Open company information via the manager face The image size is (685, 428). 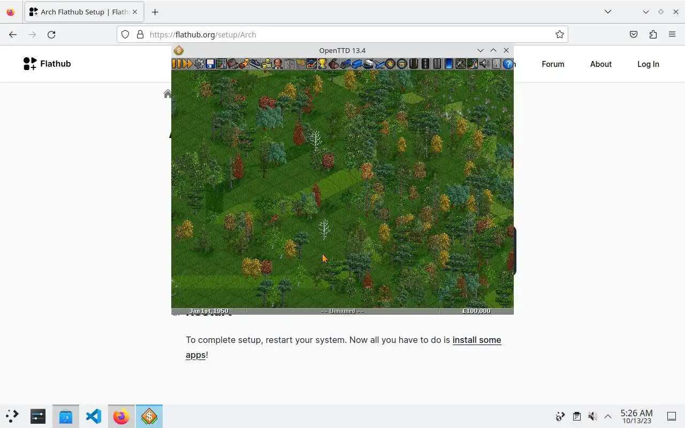click(278, 64)
